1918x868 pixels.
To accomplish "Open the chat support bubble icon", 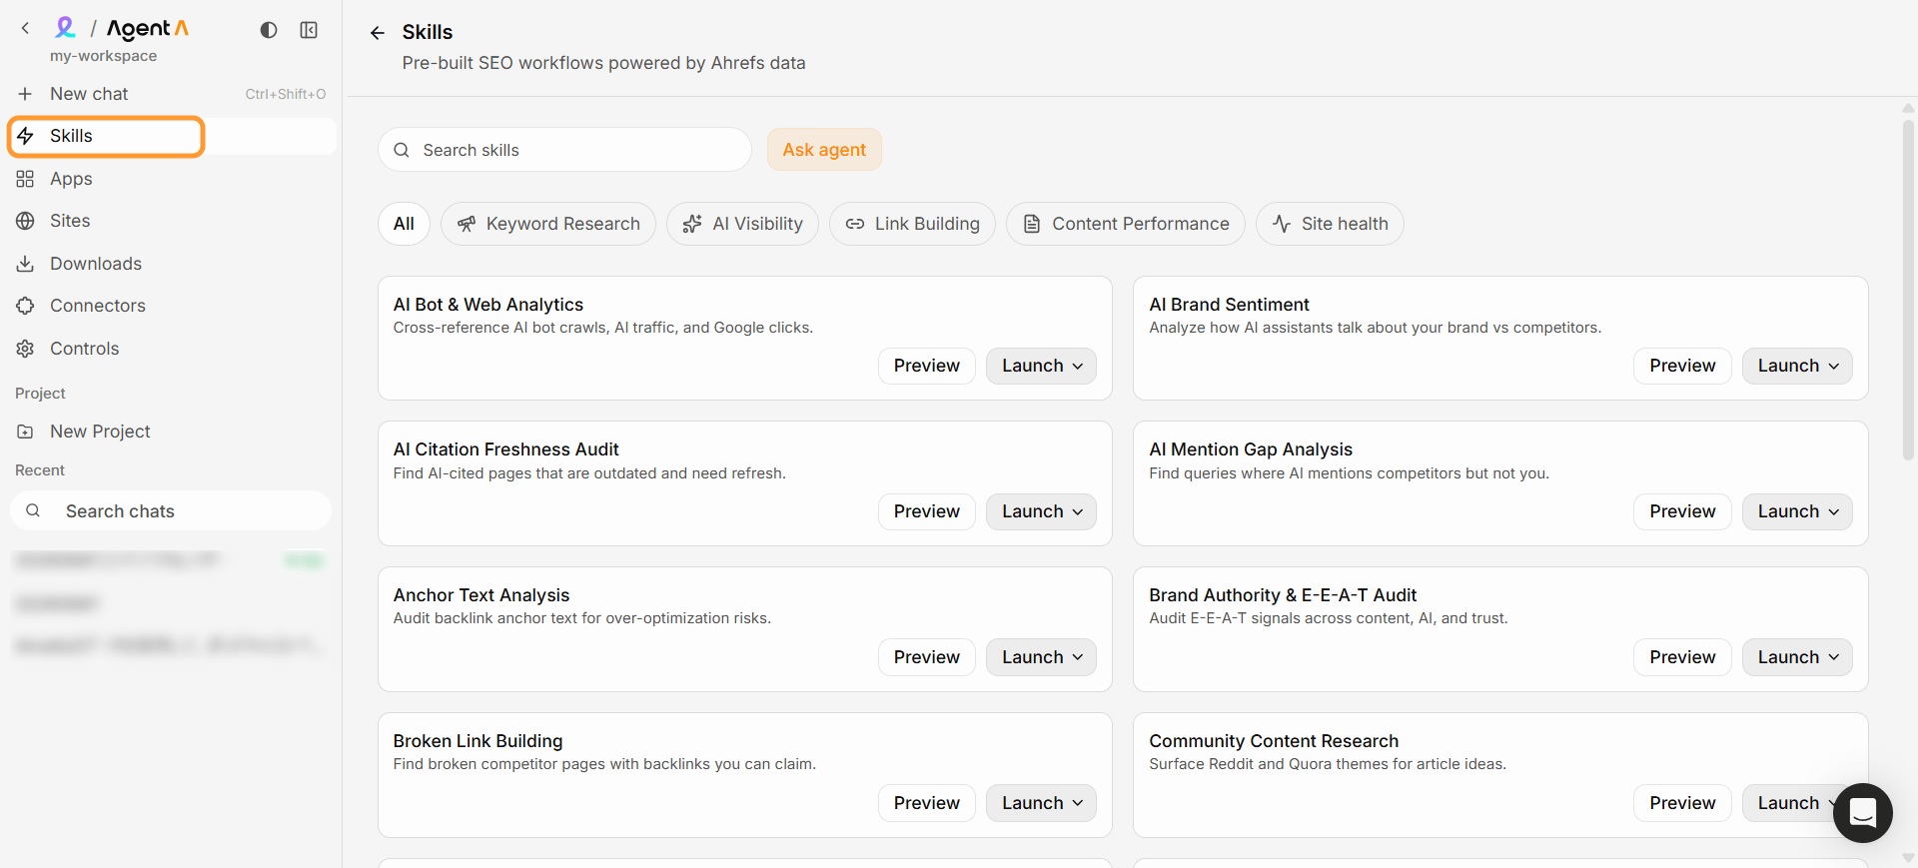I will (x=1862, y=813).
